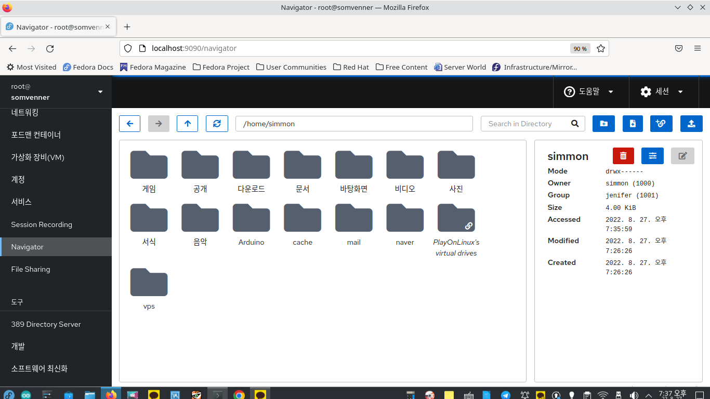The width and height of the screenshot is (710, 399).
Task: Click the Firefox shield tracking protection icon
Action: pyautogui.click(x=128, y=48)
